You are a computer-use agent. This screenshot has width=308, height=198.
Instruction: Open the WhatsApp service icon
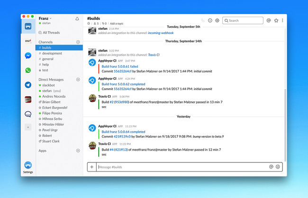click(x=28, y=70)
